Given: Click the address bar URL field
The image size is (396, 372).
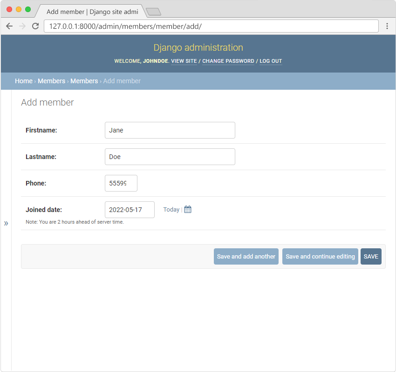Looking at the screenshot, I should pyautogui.click(x=211, y=26).
